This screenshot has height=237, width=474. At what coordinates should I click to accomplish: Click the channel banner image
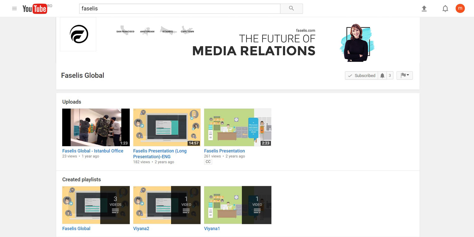238,40
